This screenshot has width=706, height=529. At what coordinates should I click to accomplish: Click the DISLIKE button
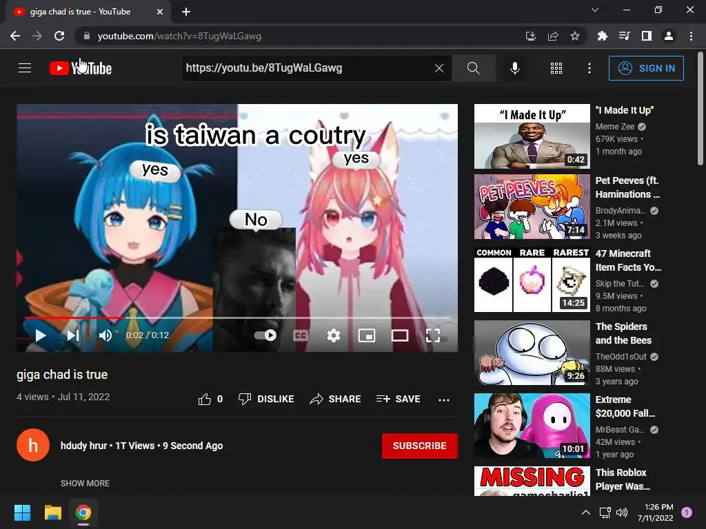(266, 399)
